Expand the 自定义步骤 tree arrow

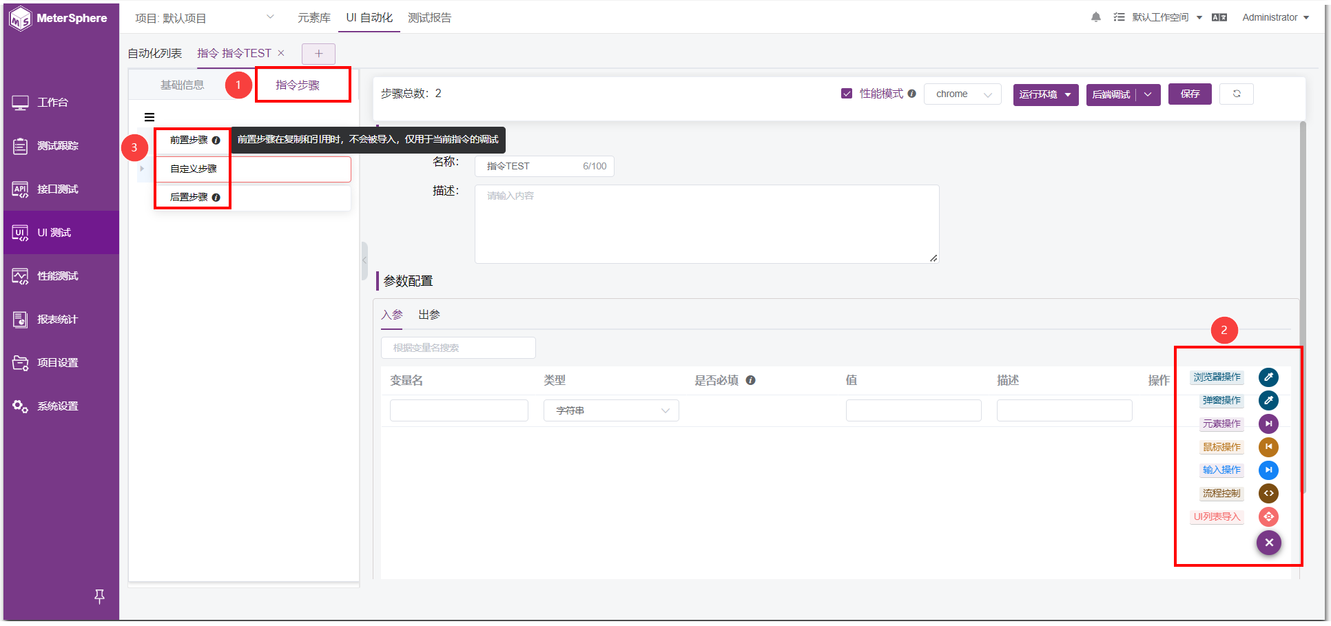(x=142, y=169)
